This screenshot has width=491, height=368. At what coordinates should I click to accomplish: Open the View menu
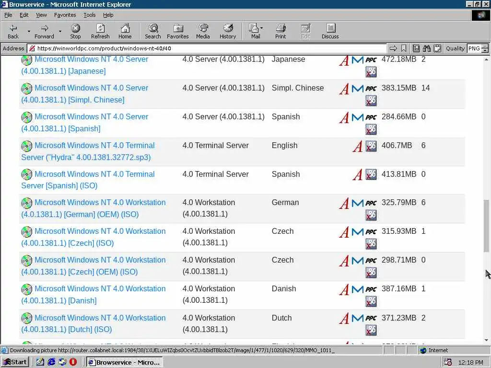coord(41,15)
